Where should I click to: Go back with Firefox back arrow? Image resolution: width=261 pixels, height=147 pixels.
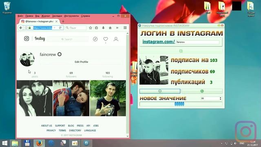coord(21,28)
